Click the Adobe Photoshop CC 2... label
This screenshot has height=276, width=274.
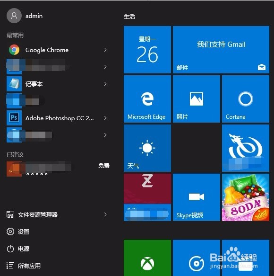tap(60, 118)
